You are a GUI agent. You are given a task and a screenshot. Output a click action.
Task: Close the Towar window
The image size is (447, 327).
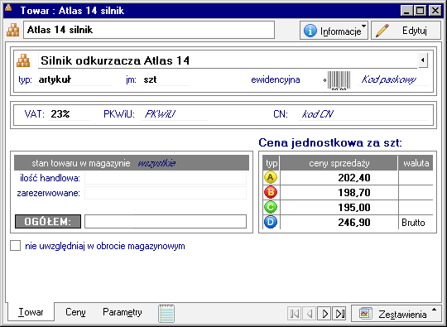pyautogui.click(x=435, y=11)
